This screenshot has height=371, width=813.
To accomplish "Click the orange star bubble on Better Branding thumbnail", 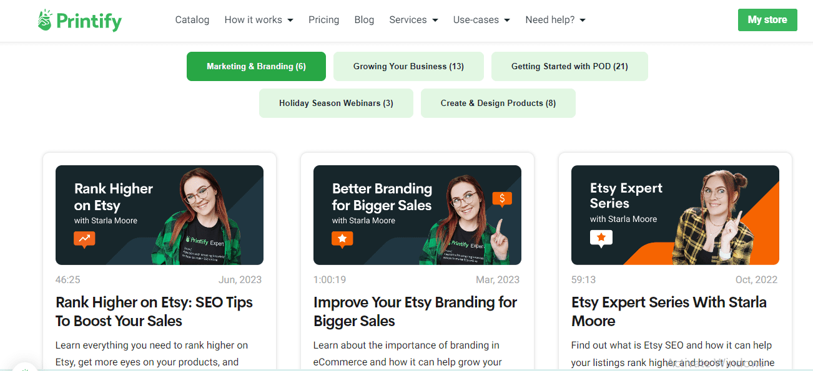I will [x=342, y=239].
